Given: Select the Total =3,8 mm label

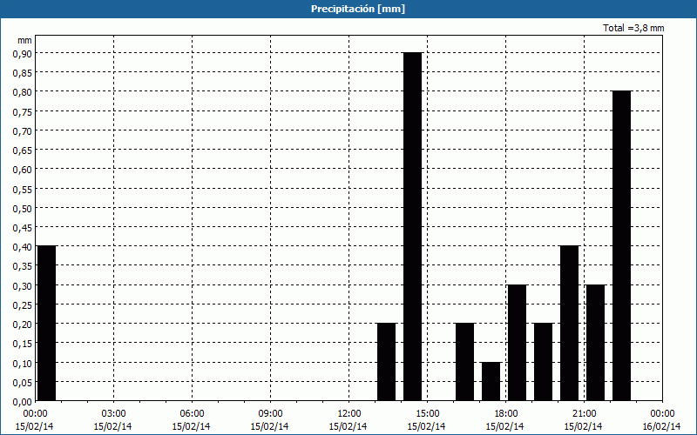Looking at the screenshot, I should pos(633,28).
